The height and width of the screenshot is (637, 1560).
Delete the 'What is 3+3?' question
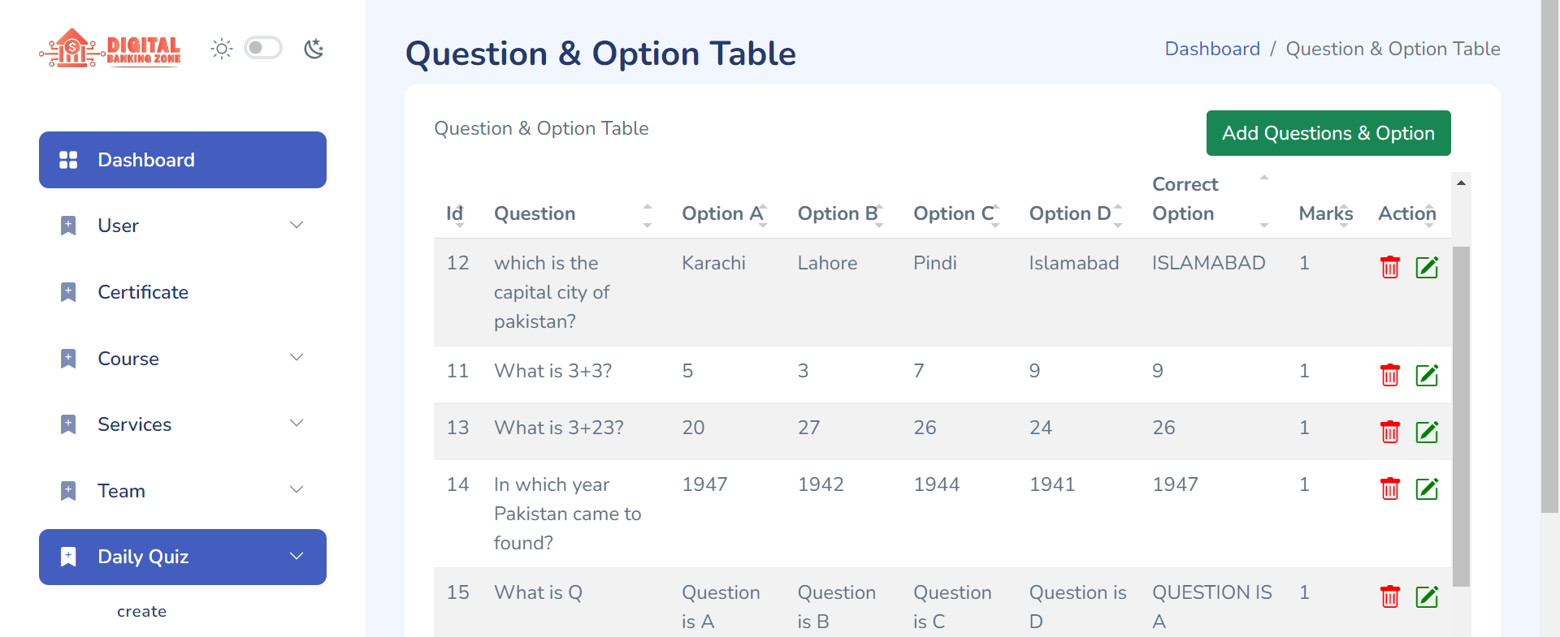[x=1389, y=375]
